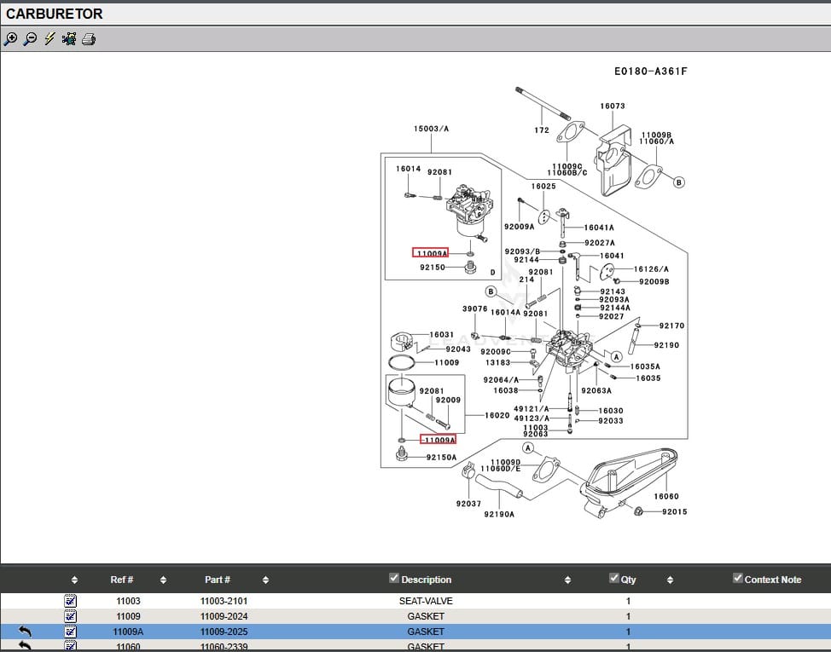Click the checklist icon in the 11009-2024 row
The height and width of the screenshot is (652, 831).
pyautogui.click(x=71, y=616)
